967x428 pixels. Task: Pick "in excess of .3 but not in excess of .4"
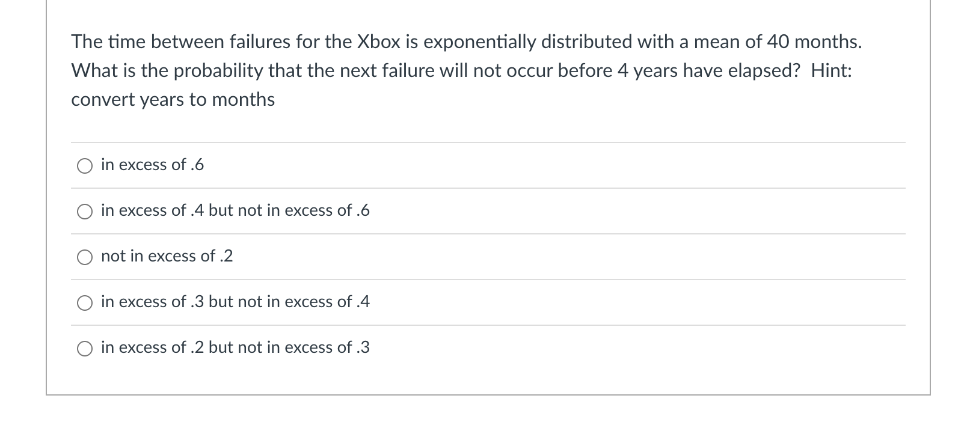(85, 302)
